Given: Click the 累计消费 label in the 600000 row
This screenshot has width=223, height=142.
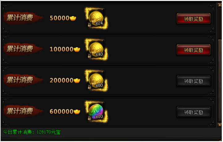Looking at the screenshot, I should pyautogui.click(x=20, y=111).
